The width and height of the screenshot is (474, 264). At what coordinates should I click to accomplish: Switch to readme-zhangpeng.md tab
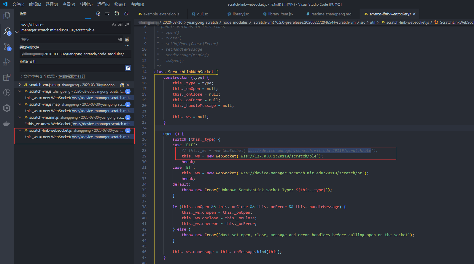pos(331,14)
